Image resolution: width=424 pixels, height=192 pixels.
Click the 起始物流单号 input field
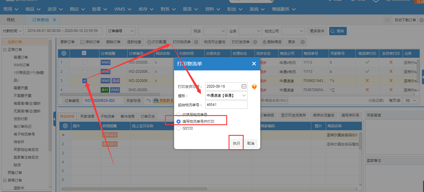(x=226, y=105)
